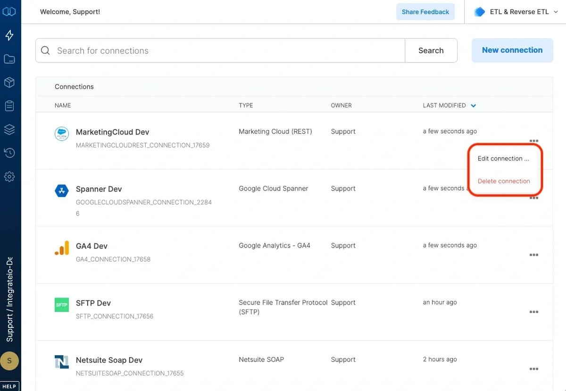Open the three-dot menu for GA4 Dev

click(x=534, y=255)
